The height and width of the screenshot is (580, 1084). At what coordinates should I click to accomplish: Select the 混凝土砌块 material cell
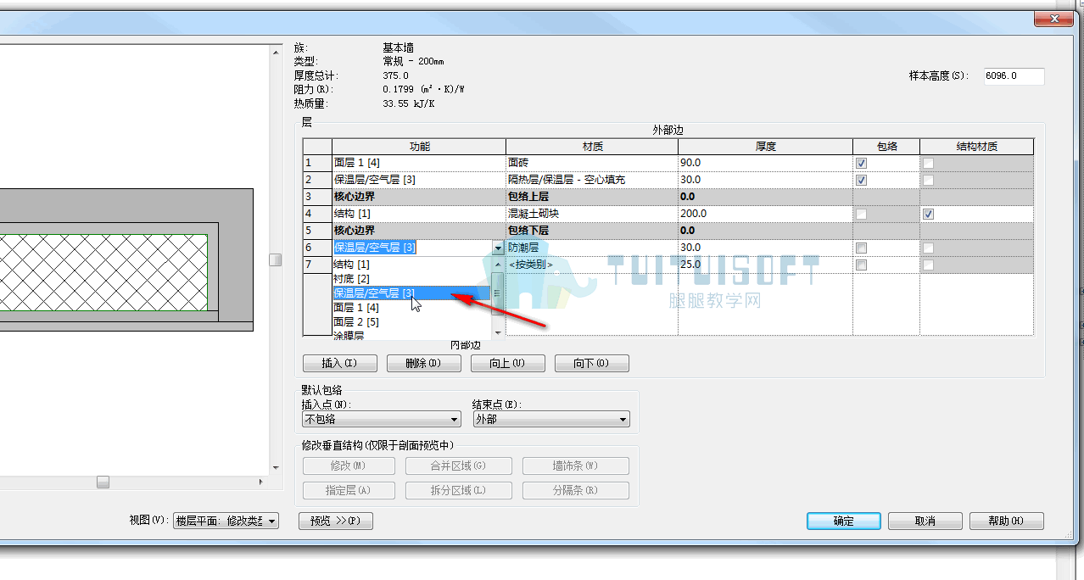(x=591, y=214)
